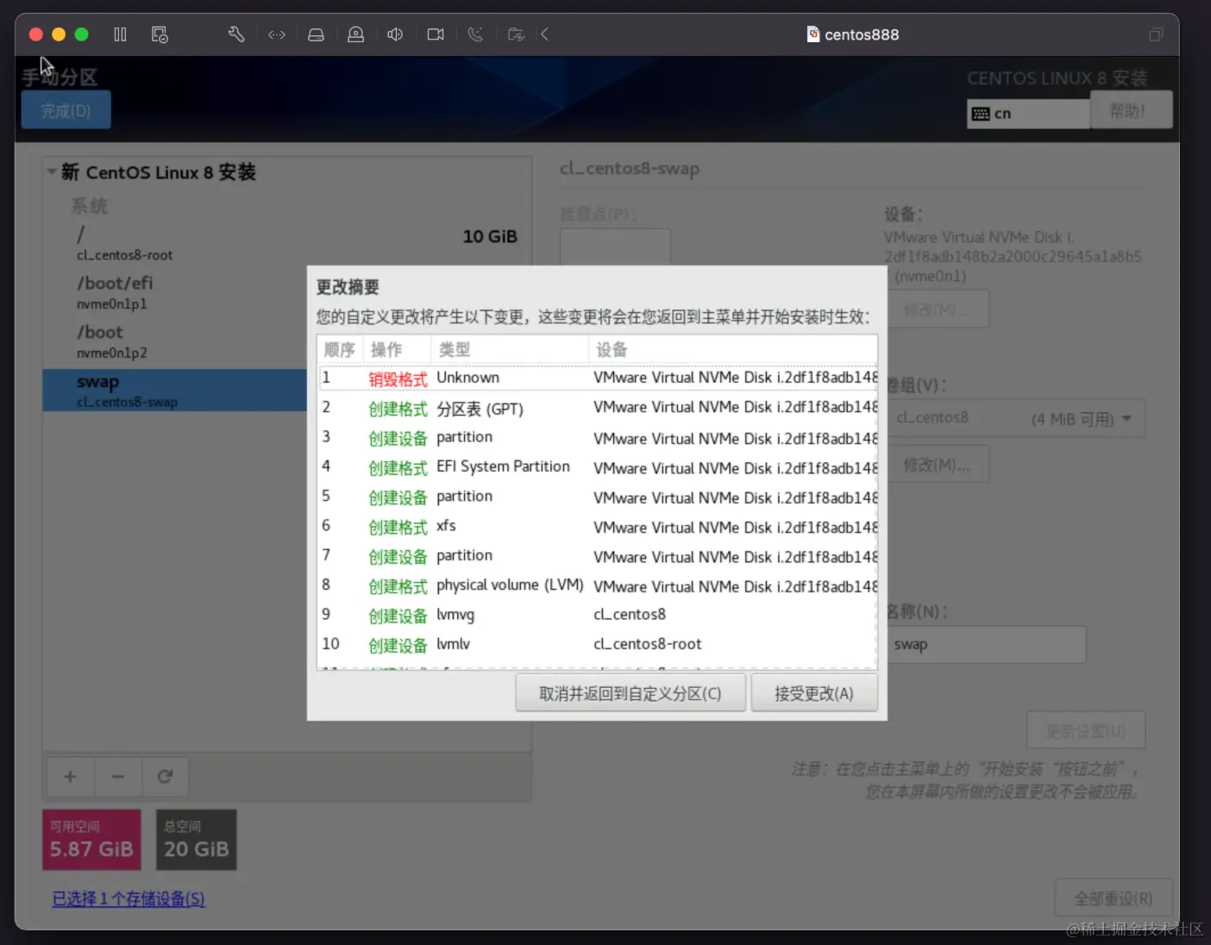Select row 4 EFI System Partition
1211x945 pixels.
click(x=598, y=466)
